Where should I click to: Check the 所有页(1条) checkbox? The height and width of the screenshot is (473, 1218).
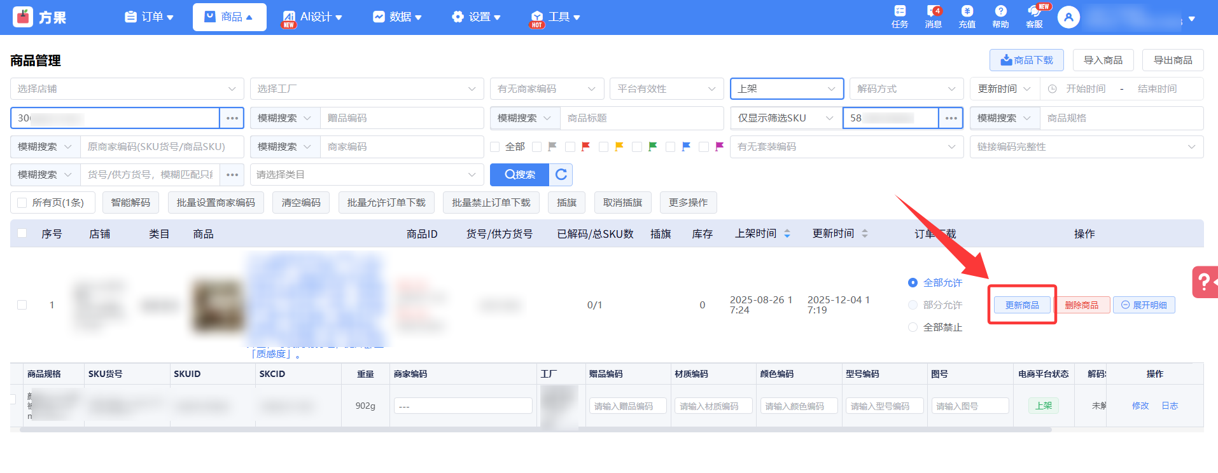pyautogui.click(x=22, y=203)
